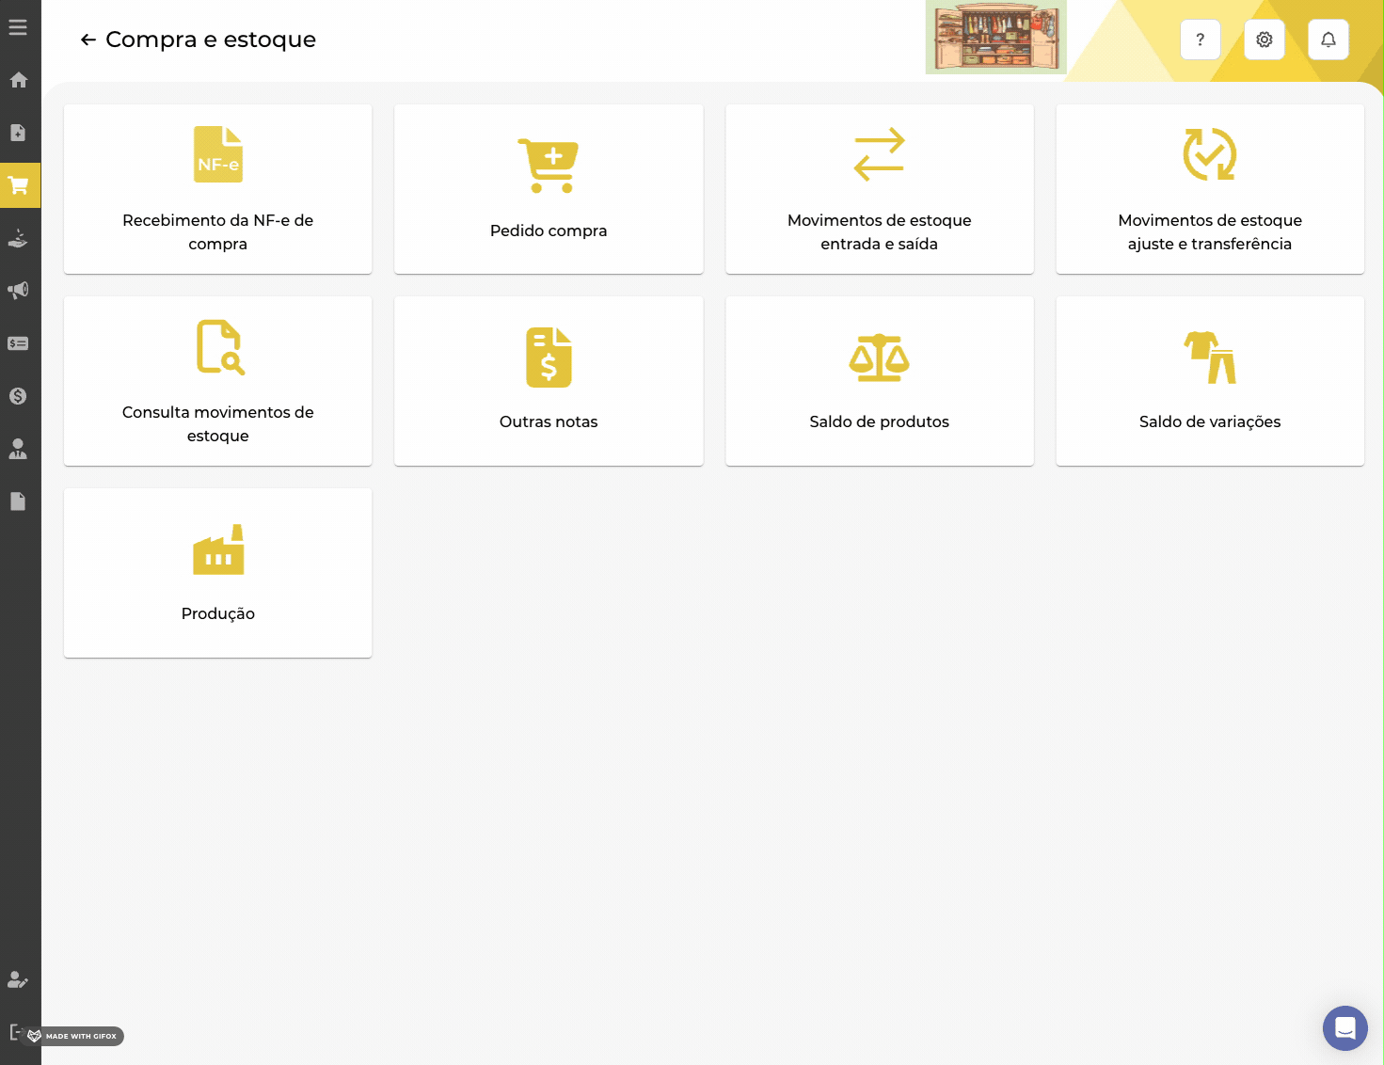View Saldo de produtos
1384x1065 pixels.
[879, 381]
